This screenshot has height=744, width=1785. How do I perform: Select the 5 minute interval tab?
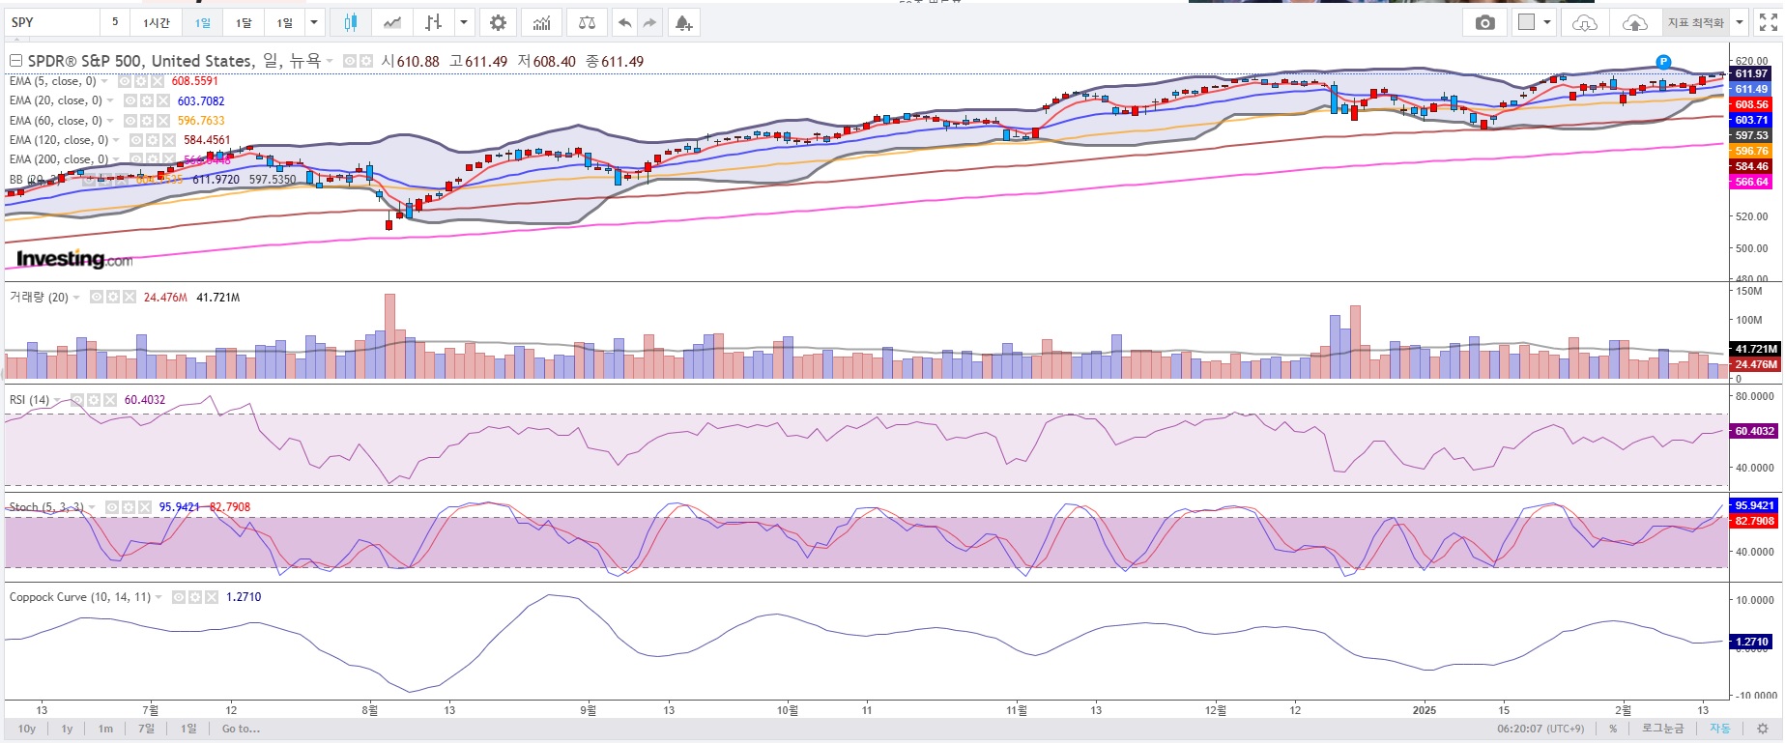click(115, 22)
